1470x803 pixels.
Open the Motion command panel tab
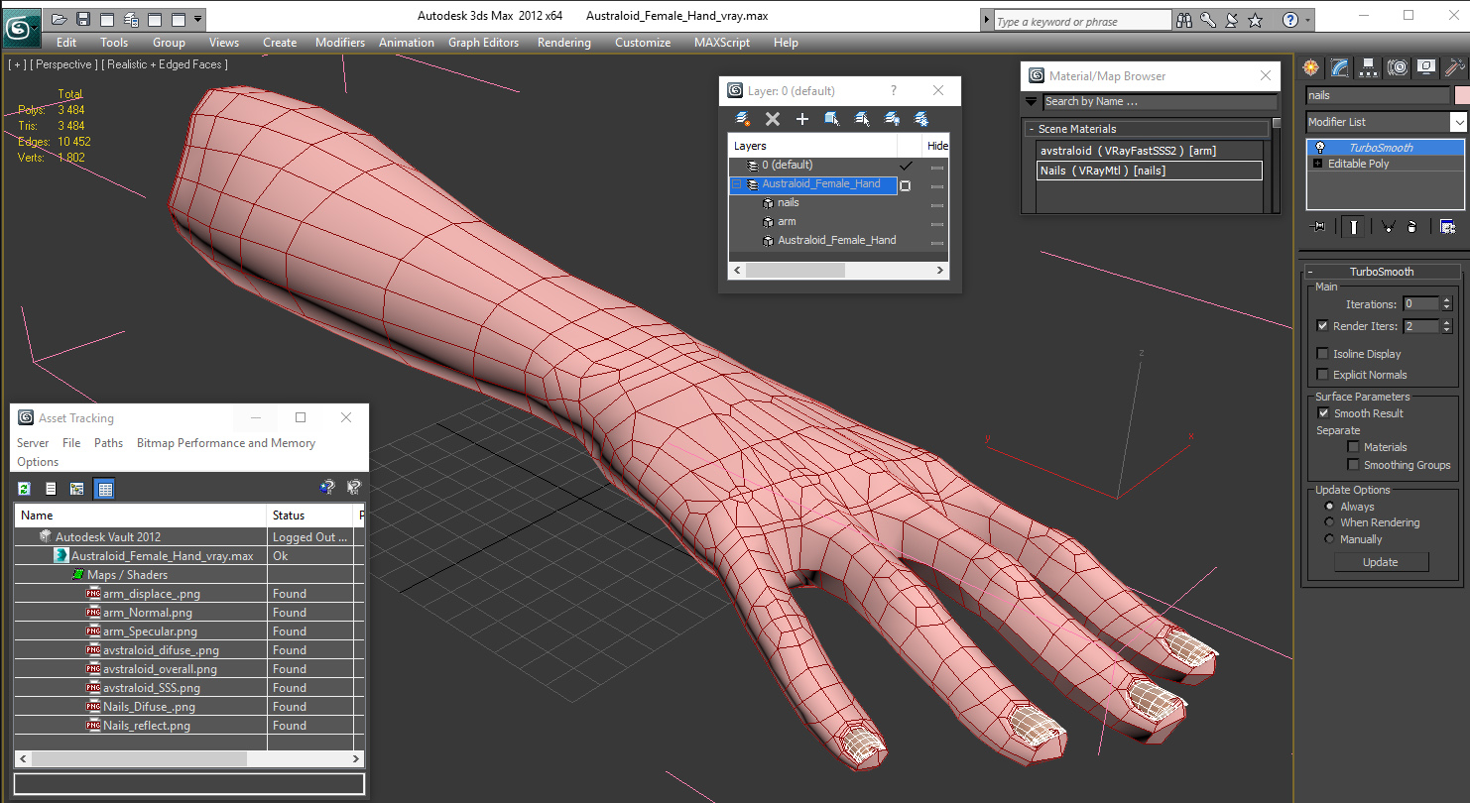(1398, 67)
